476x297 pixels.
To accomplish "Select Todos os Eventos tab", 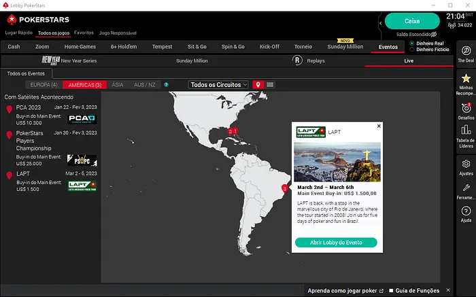I will coord(26,73).
